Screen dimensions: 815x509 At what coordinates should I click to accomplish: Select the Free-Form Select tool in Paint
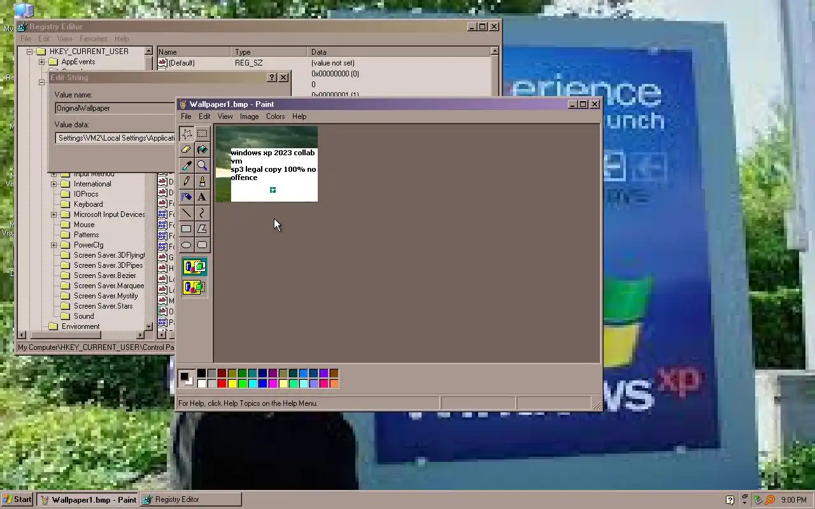[187, 134]
